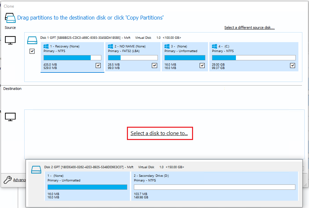The height and width of the screenshot is (208, 309).
Task: Click Disk 1's drive icon in the header
Action: (32, 40)
